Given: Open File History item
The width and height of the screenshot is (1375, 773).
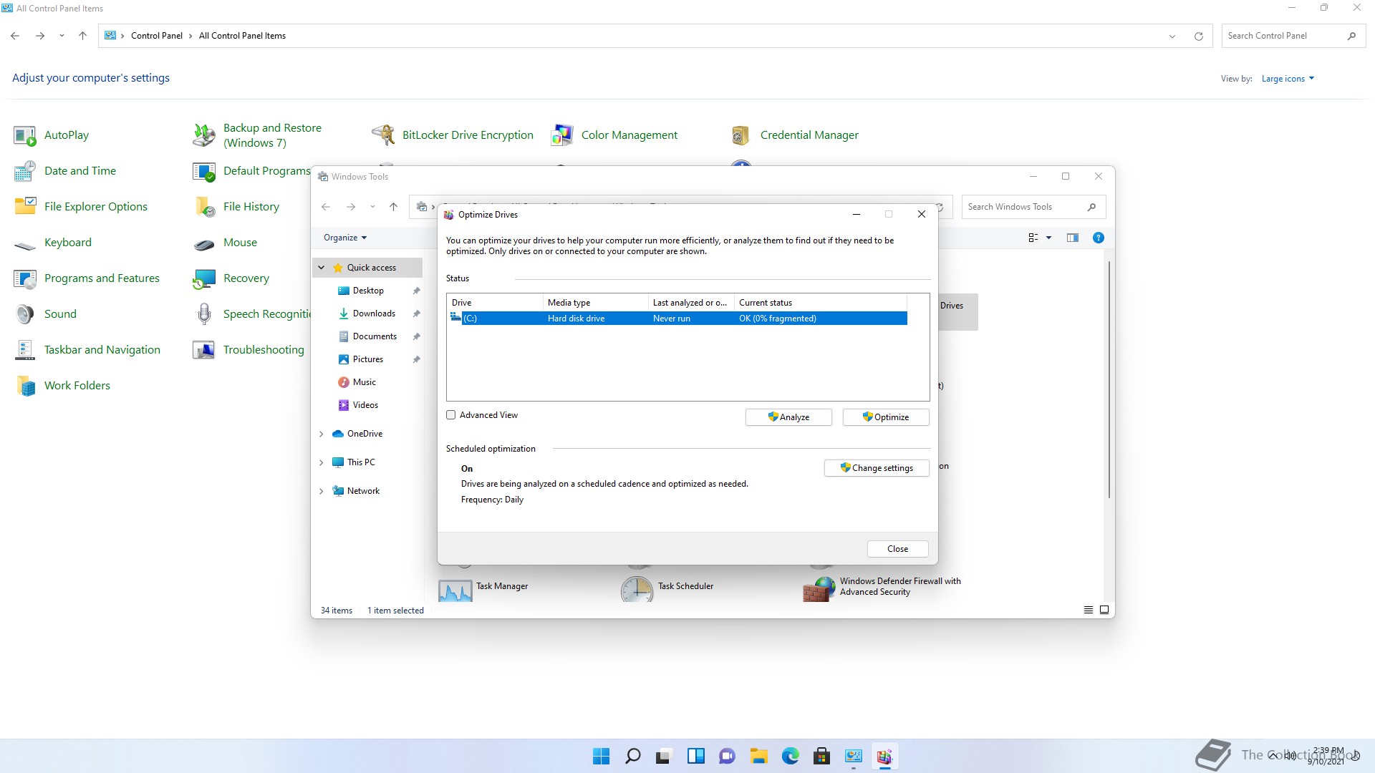Looking at the screenshot, I should (x=236, y=207).
